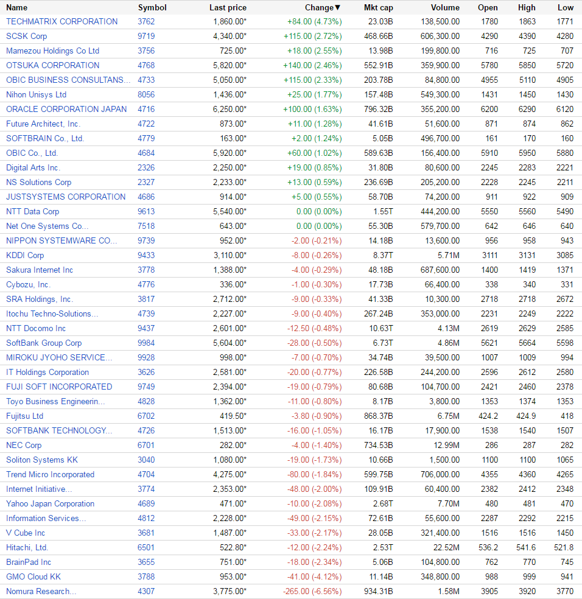
Task: Open SRA Holdings, Inc. link
Action: click(x=40, y=299)
